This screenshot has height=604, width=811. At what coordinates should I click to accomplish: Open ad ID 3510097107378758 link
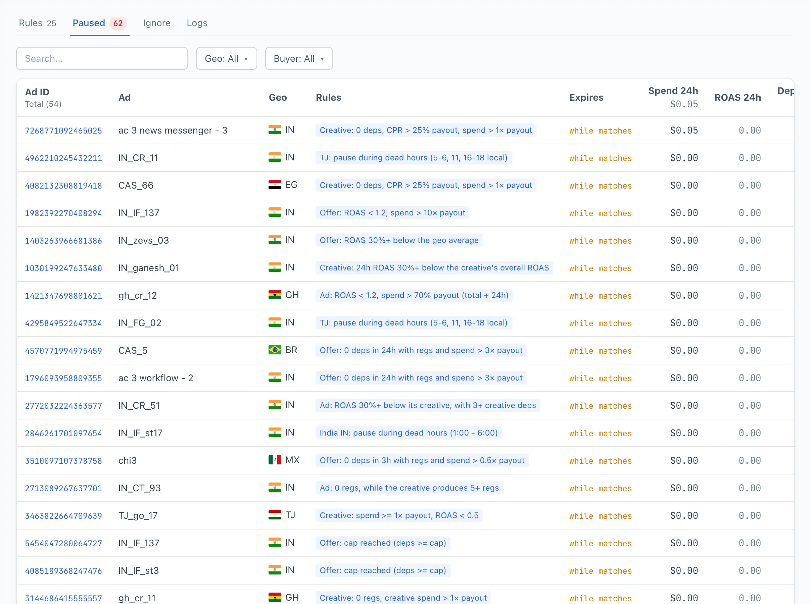[x=63, y=461]
